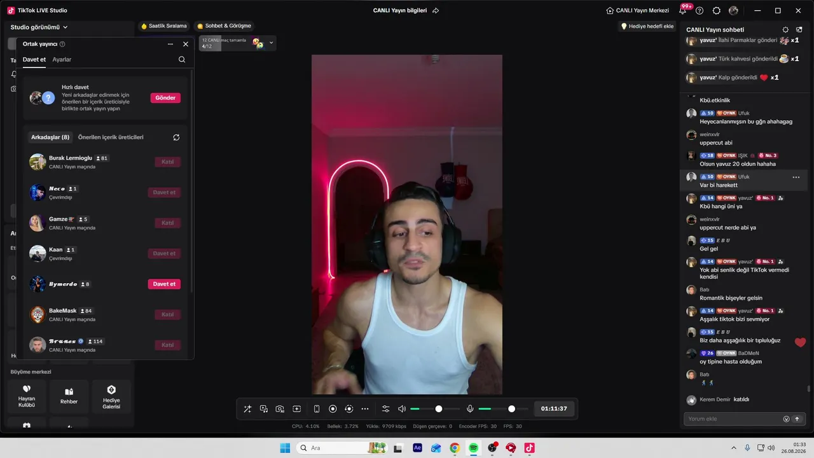
Task: Mute the speaker volume icon
Action: tap(402, 409)
